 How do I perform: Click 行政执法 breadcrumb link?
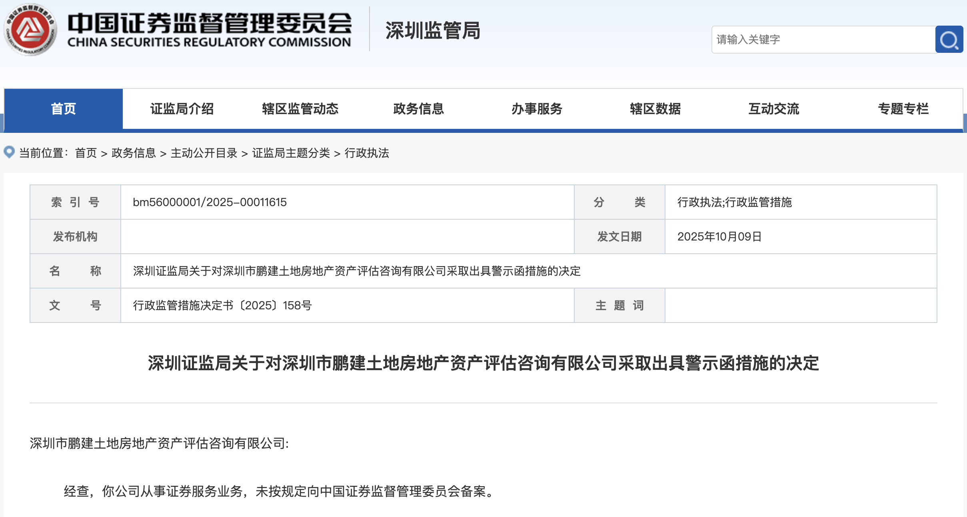(367, 153)
